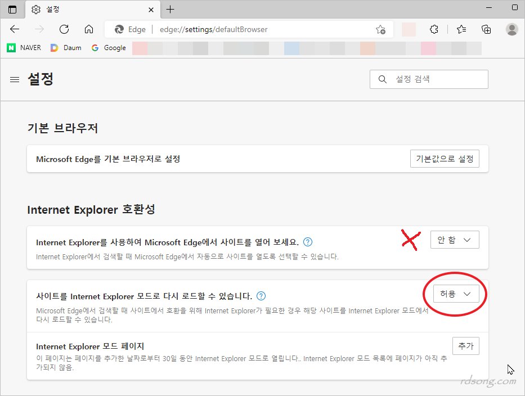
Task: Click help icon beside IE mode reload setting
Action: click(x=261, y=296)
